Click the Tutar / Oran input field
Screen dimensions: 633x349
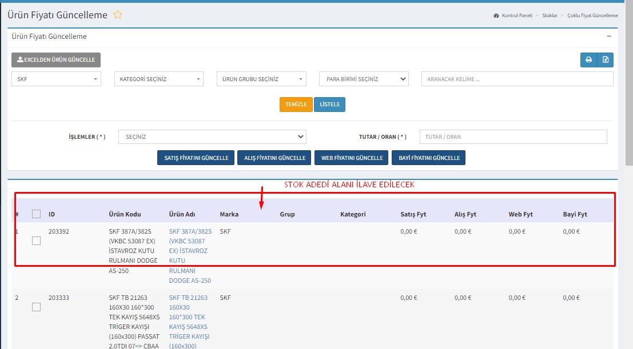point(513,137)
